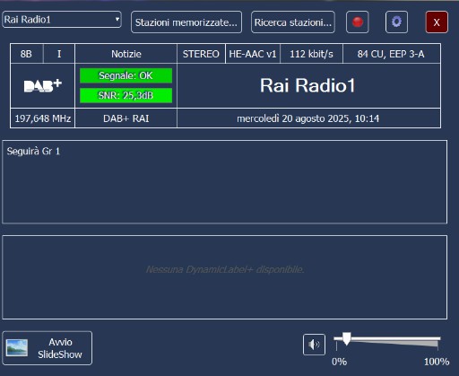This screenshot has height=376, width=459.
Task: Click the I country cell
Action: coord(59,54)
